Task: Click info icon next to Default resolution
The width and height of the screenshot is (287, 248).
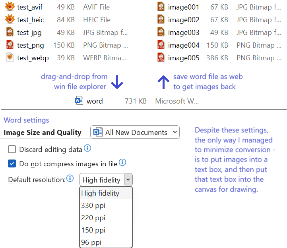Action: pos(70,179)
